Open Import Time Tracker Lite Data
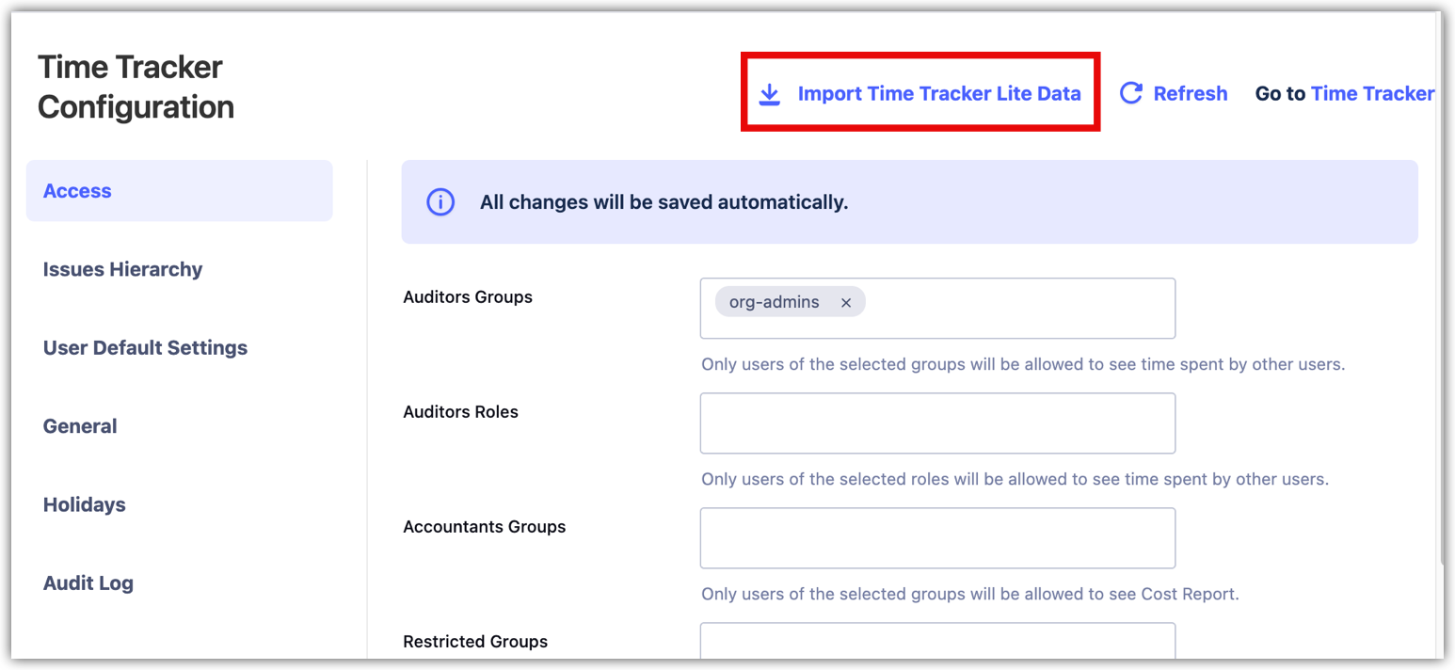1455x670 pixels. 938,94
